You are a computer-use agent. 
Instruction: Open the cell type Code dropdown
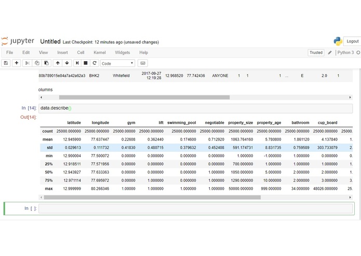point(117,63)
